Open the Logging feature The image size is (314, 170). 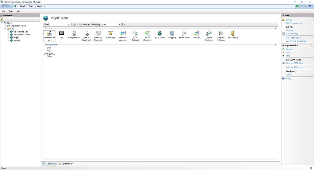[172, 35]
